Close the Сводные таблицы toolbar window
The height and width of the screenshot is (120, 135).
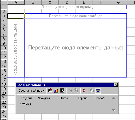point(116,85)
